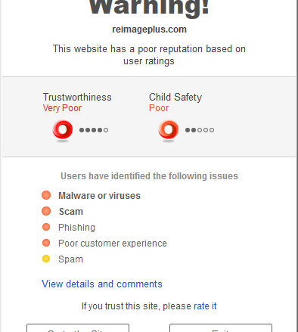Click the 'Malware or viruses' issue label
Screen dimensions: 298x332
[99, 196]
